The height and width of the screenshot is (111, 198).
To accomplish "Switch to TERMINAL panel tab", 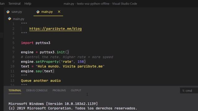I will (15, 90).
